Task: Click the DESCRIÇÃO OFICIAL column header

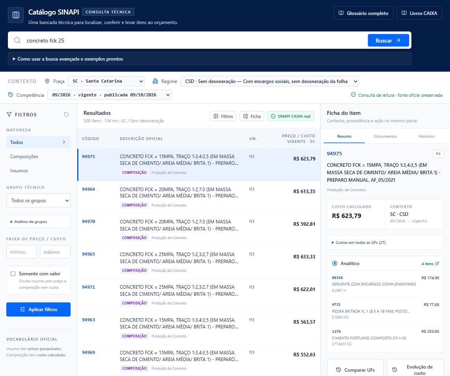Action: point(141,138)
